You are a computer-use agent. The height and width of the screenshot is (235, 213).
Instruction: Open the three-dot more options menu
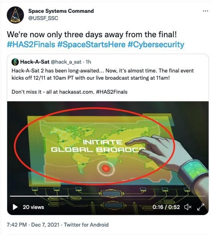[205, 11]
